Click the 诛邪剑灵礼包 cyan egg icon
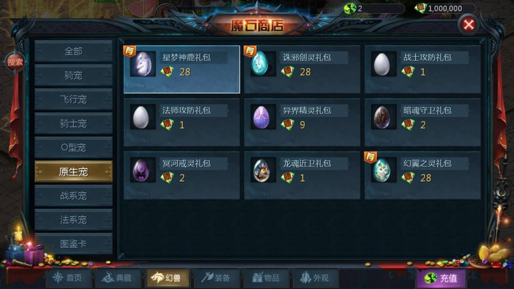The width and height of the screenshot is (514, 289). pyautogui.click(x=263, y=64)
